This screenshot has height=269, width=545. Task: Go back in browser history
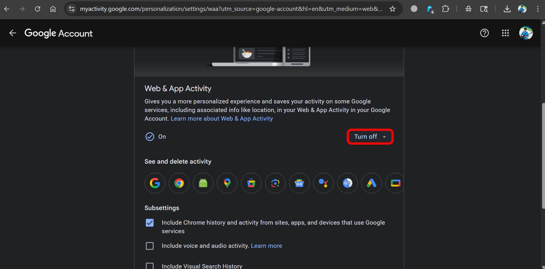[7, 9]
